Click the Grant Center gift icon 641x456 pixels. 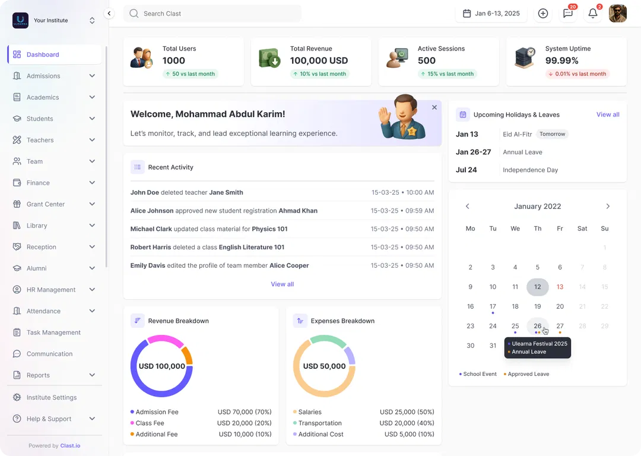point(17,204)
